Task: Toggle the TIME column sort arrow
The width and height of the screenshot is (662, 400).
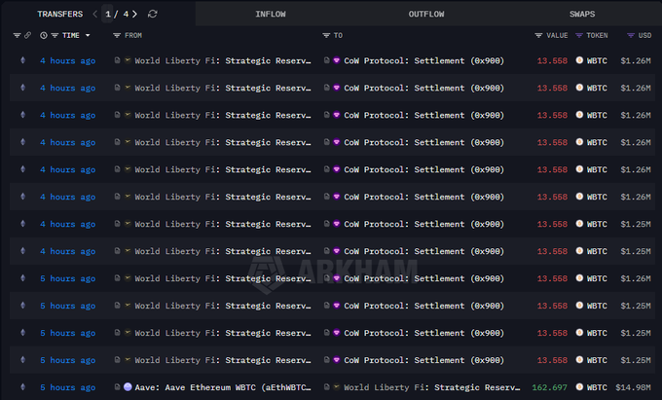Action: [88, 35]
